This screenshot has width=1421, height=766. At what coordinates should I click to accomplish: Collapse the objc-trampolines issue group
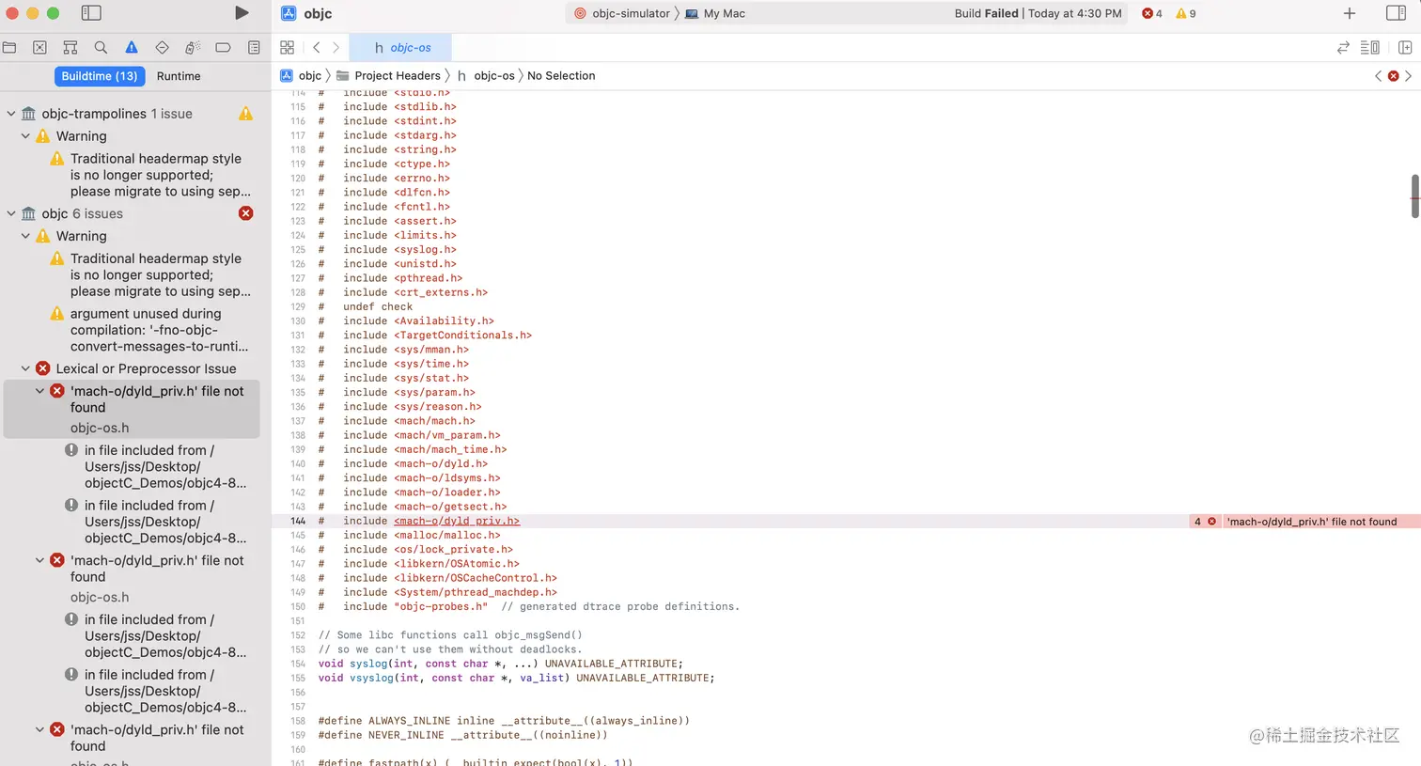[11, 114]
